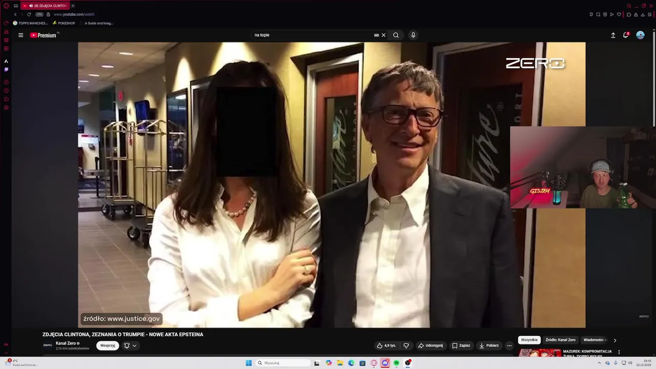This screenshot has width=656, height=369.
Task: Click the main video player area
Action: click(331, 184)
